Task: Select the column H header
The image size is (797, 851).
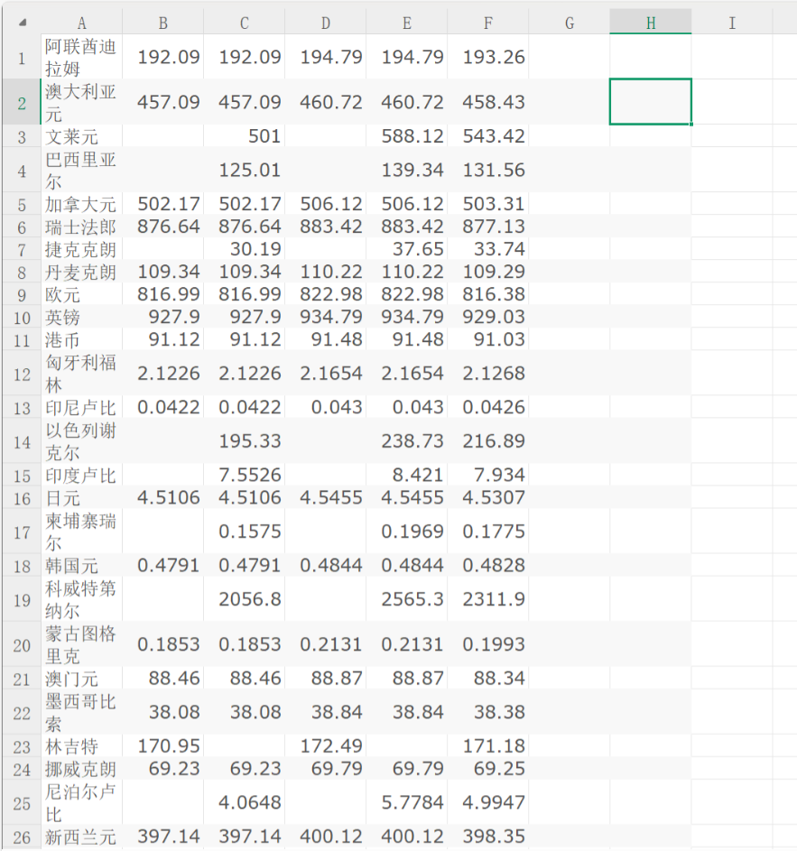Action: 651,21
